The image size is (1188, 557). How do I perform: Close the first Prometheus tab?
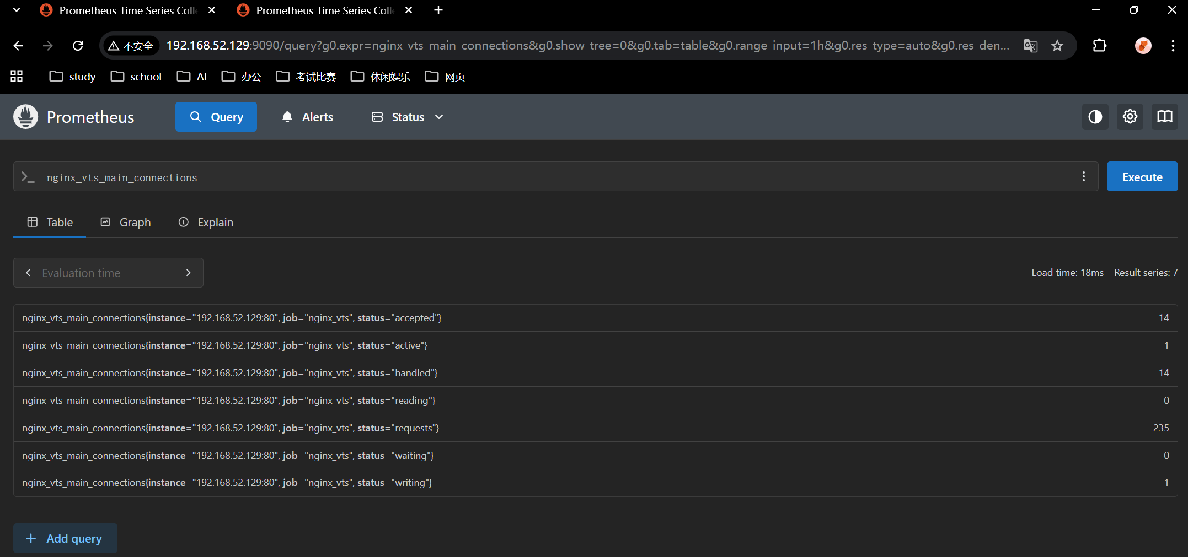(x=212, y=10)
